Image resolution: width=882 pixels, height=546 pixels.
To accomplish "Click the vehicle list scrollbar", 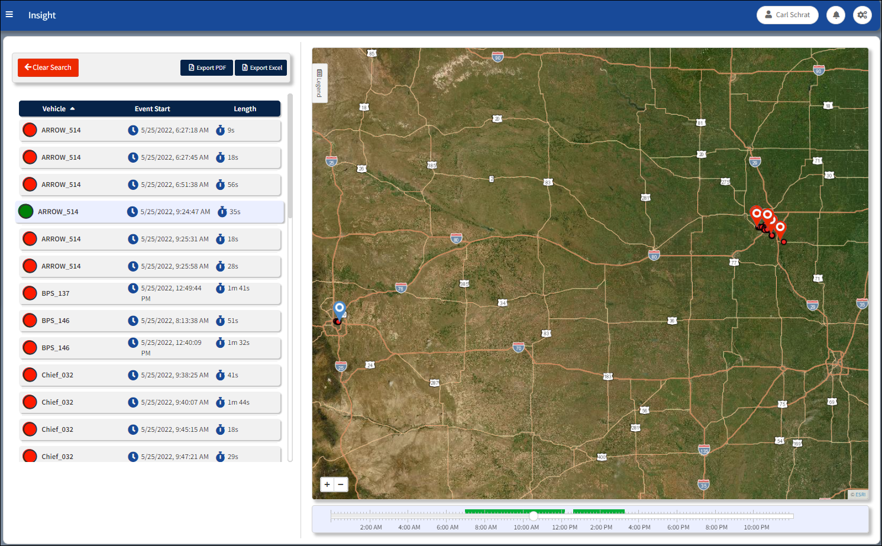I will (290, 157).
